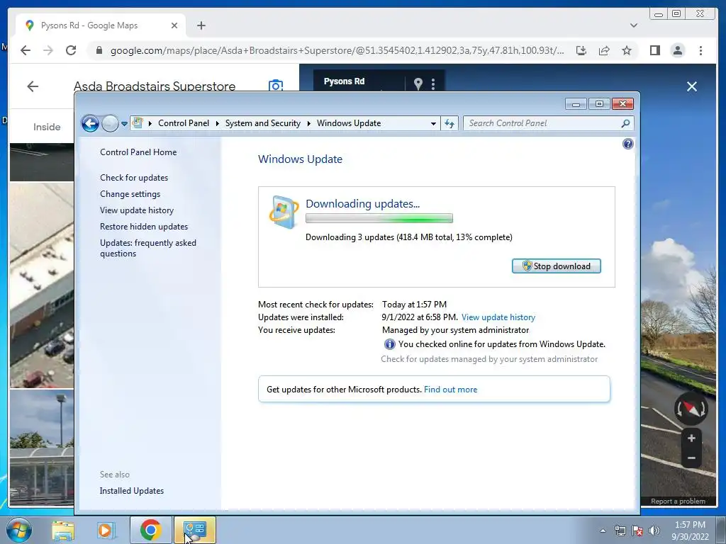The width and height of the screenshot is (726, 544).
Task: Click Report a problem link in Maps
Action: [x=678, y=501]
